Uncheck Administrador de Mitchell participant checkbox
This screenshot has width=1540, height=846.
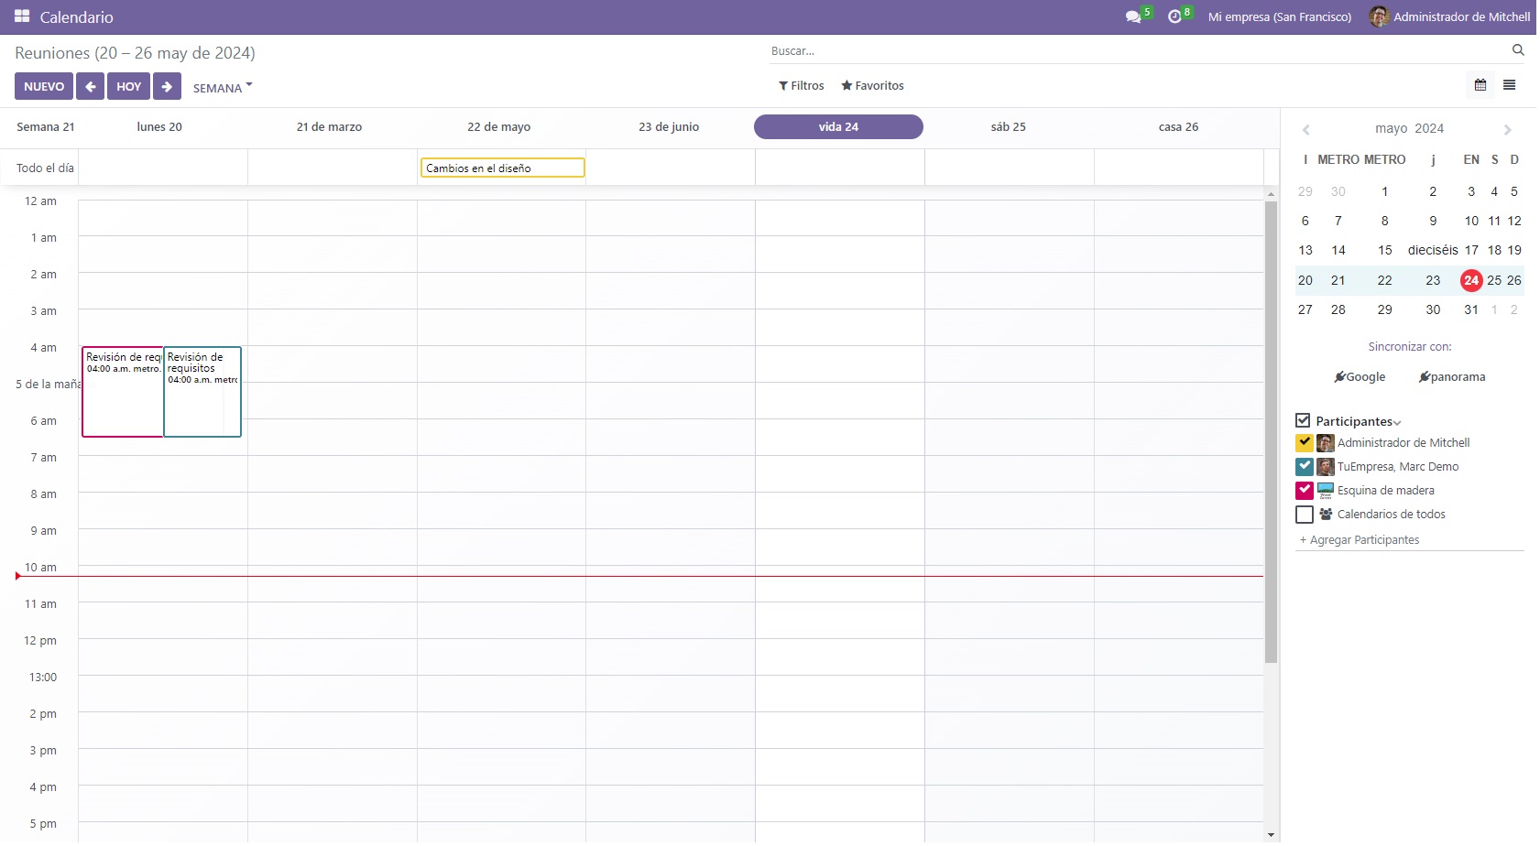pos(1305,443)
